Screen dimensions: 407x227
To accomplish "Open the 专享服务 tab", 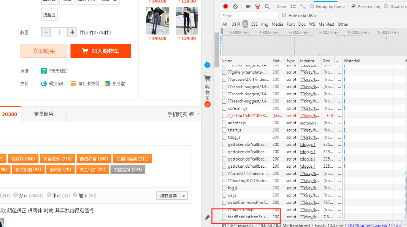I will pyautogui.click(x=44, y=114).
